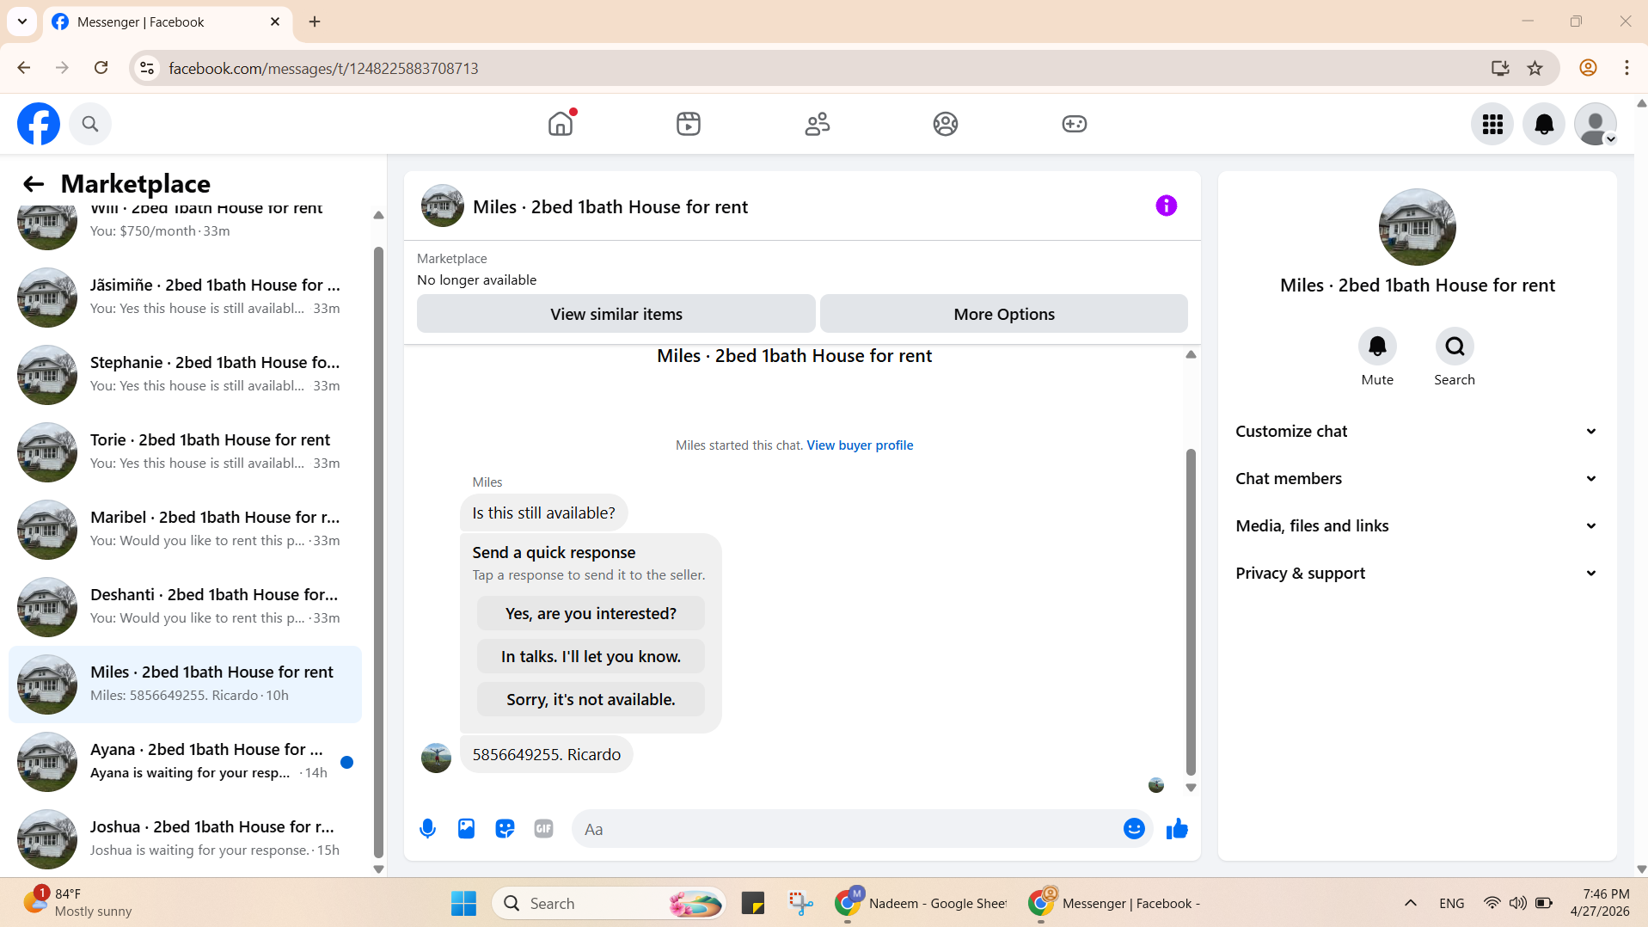Switch to Messenger | Facebook browser tab
Screen dimensions: 1648x927
(168, 21)
